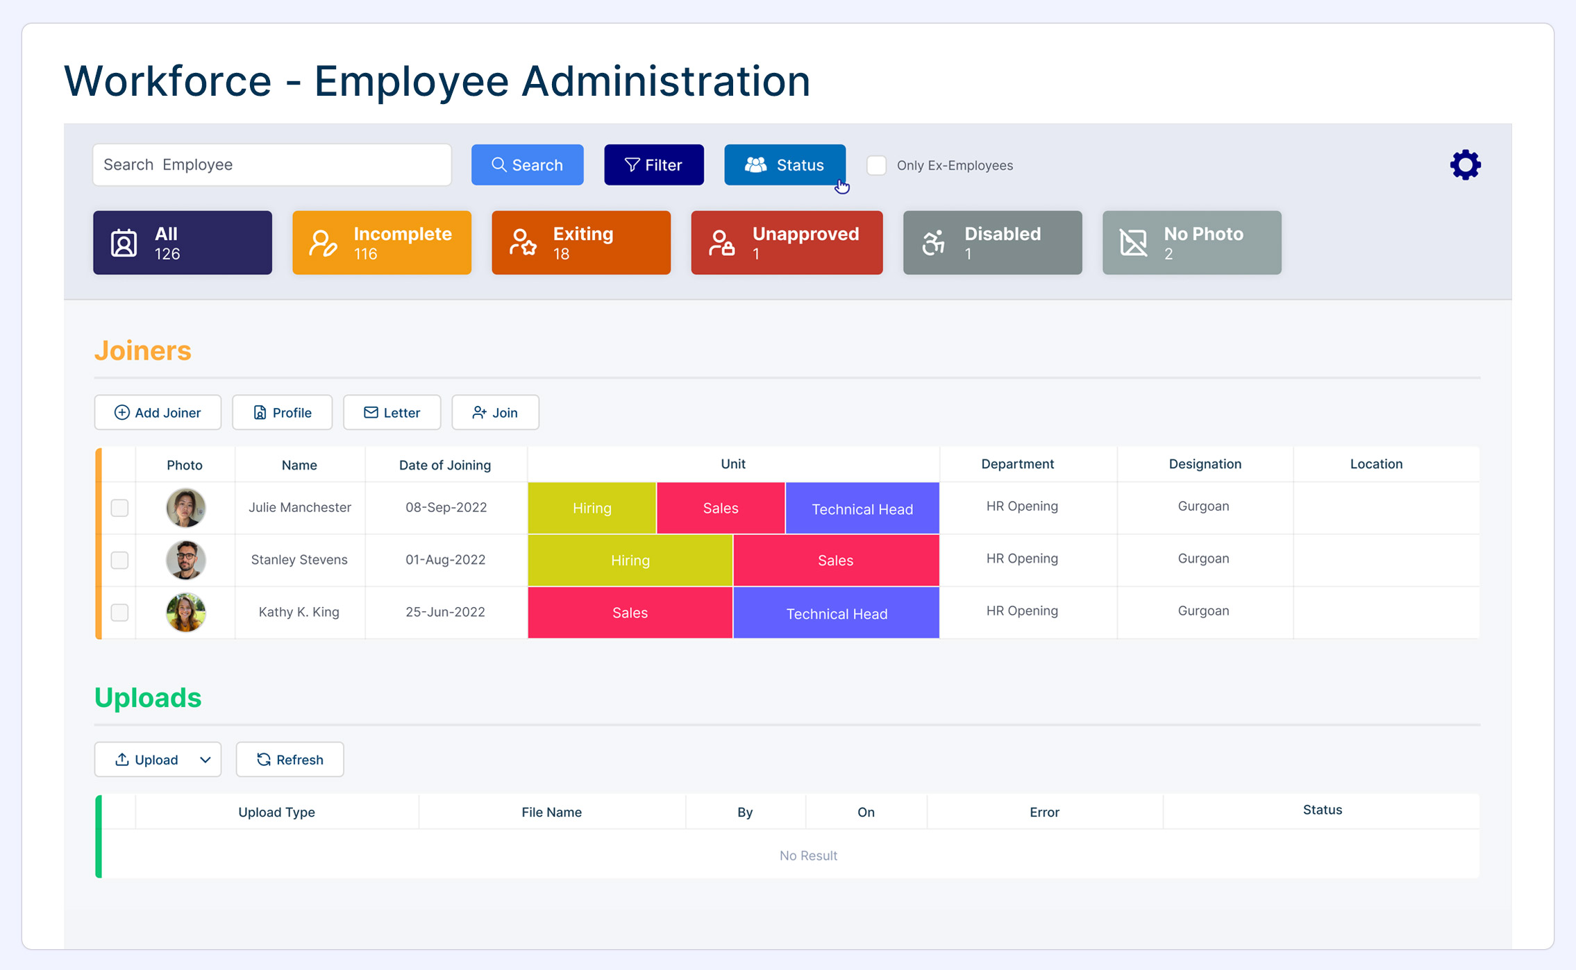Click the Unapproved lock-person icon
1576x970 pixels.
point(722,244)
